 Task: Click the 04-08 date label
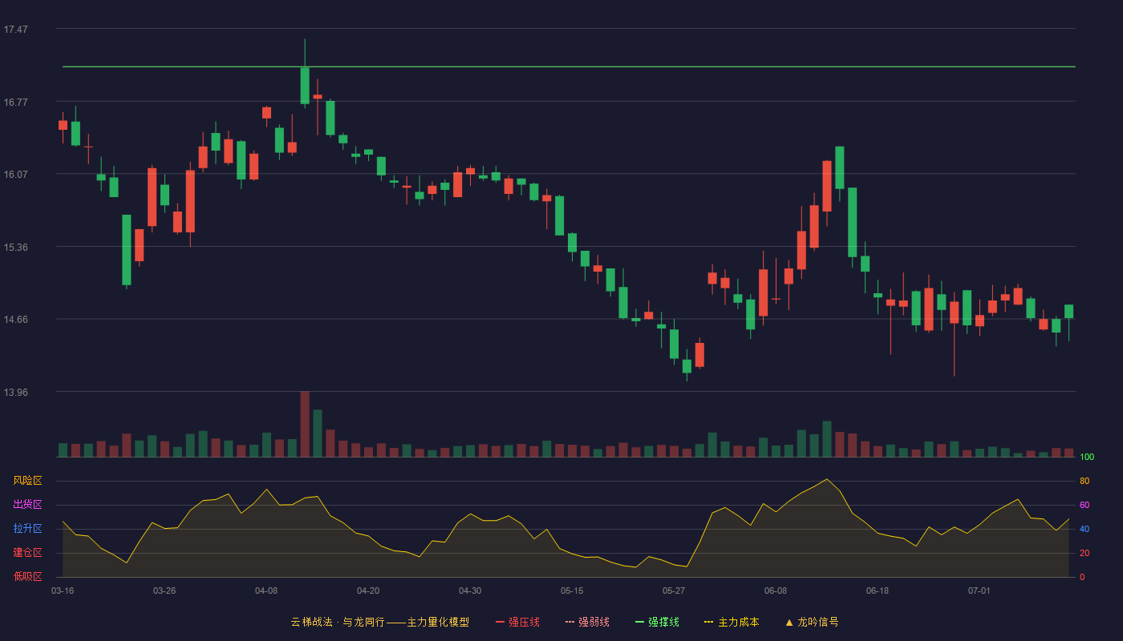click(x=266, y=591)
